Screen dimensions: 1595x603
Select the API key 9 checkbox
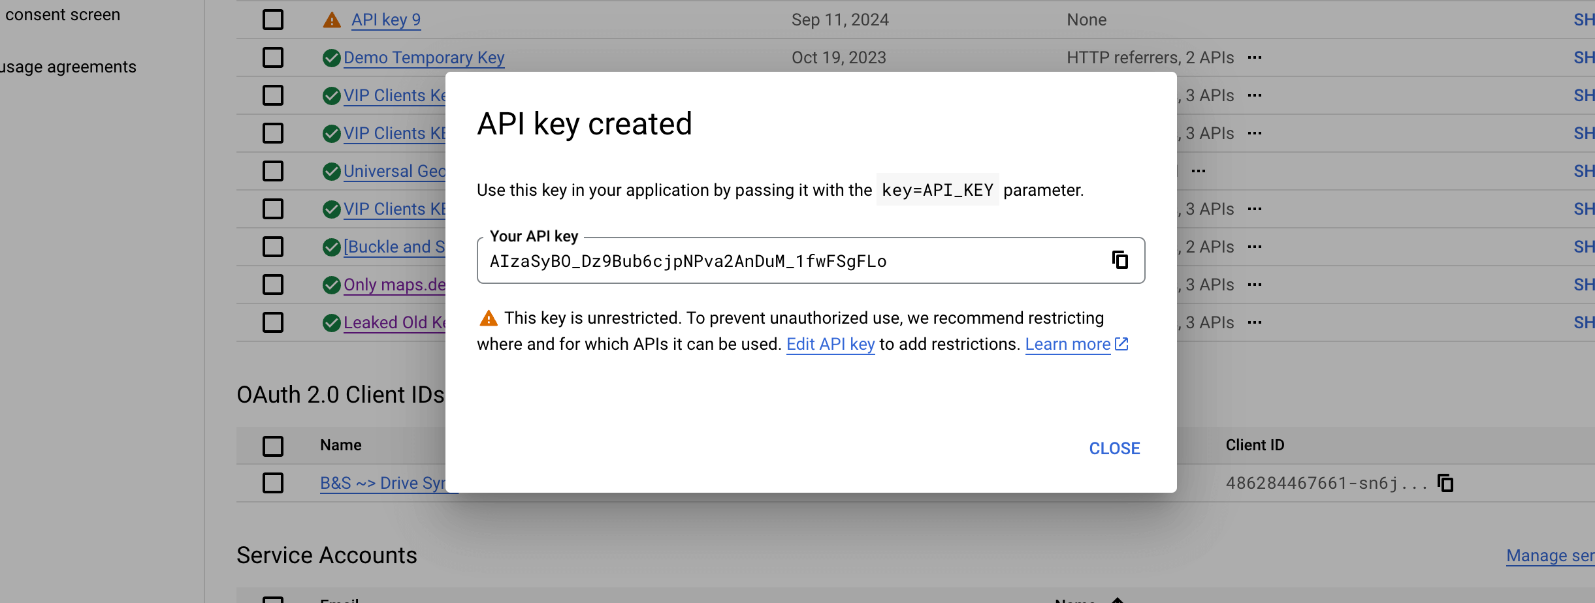pyautogui.click(x=272, y=20)
